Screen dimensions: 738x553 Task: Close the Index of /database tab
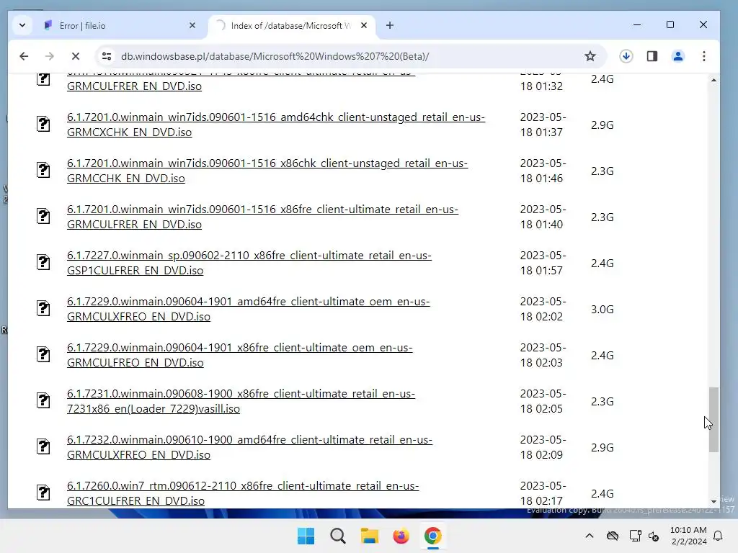[363, 25]
